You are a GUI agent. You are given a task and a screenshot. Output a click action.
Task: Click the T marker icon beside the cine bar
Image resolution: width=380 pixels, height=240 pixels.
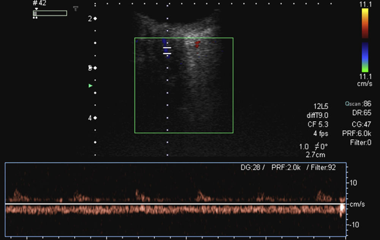[76, 8]
